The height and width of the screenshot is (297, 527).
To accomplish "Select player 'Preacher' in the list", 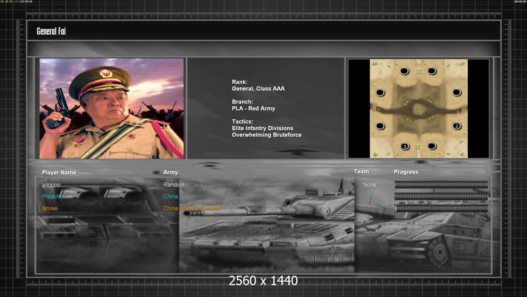I will click(x=53, y=197).
